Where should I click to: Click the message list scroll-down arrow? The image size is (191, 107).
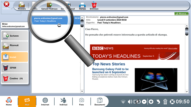pos(82,91)
